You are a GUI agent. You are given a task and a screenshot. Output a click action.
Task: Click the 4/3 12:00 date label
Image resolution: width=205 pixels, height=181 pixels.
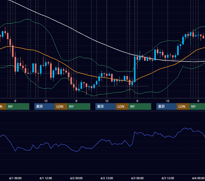click(168, 178)
